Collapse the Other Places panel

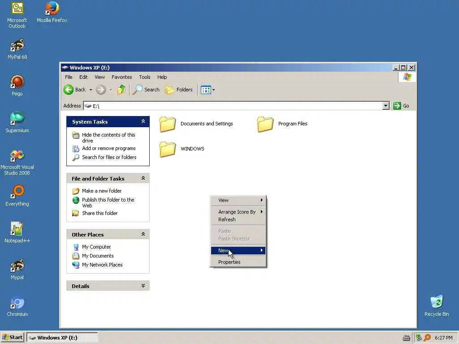(143, 234)
